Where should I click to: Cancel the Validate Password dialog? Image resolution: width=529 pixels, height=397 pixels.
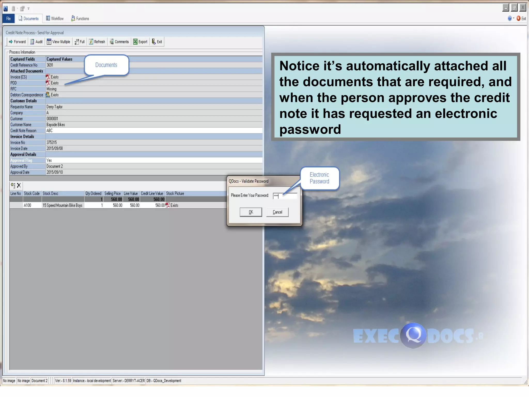click(x=277, y=212)
